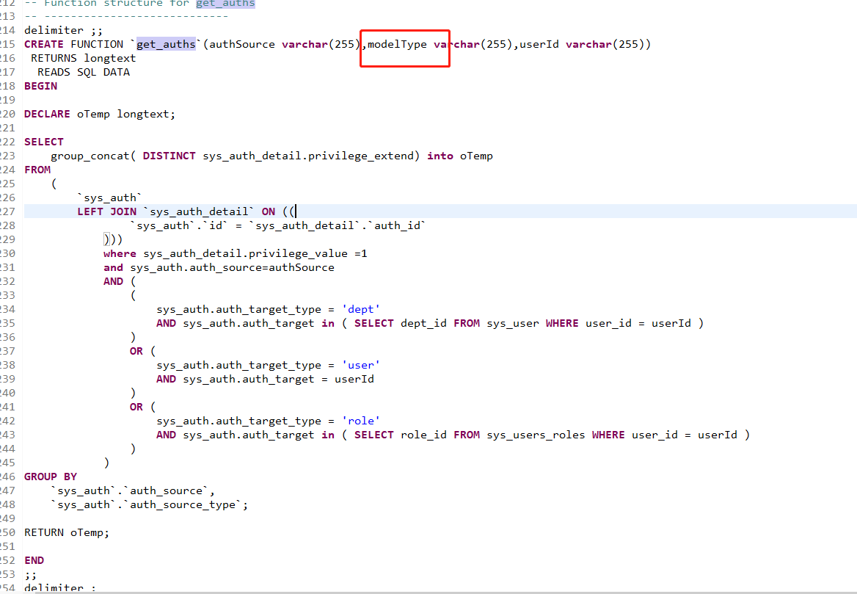Image resolution: width=857 pixels, height=594 pixels.
Task: Click the 'delimiter ;;' statement above CREATE
Action: coord(63,30)
